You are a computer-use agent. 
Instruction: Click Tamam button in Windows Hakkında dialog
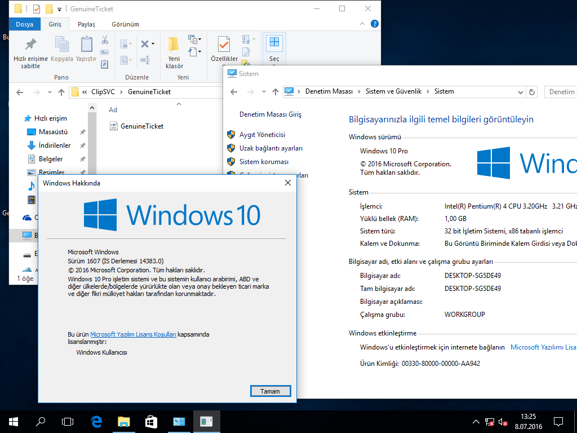point(270,391)
